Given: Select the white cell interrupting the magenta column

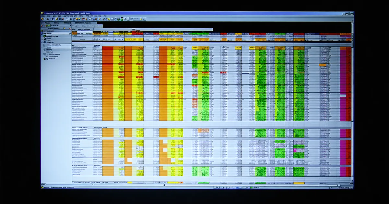Looking at the screenshot, I should tap(343, 96).
